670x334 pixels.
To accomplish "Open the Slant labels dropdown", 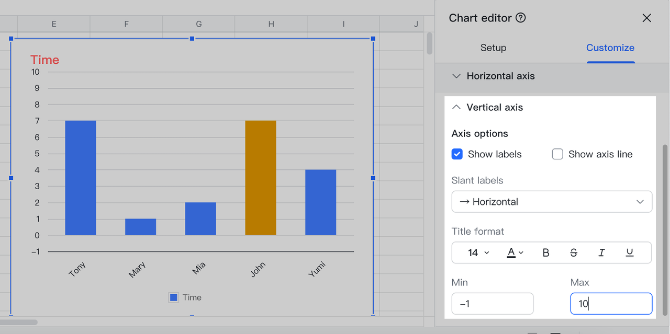I will point(551,201).
